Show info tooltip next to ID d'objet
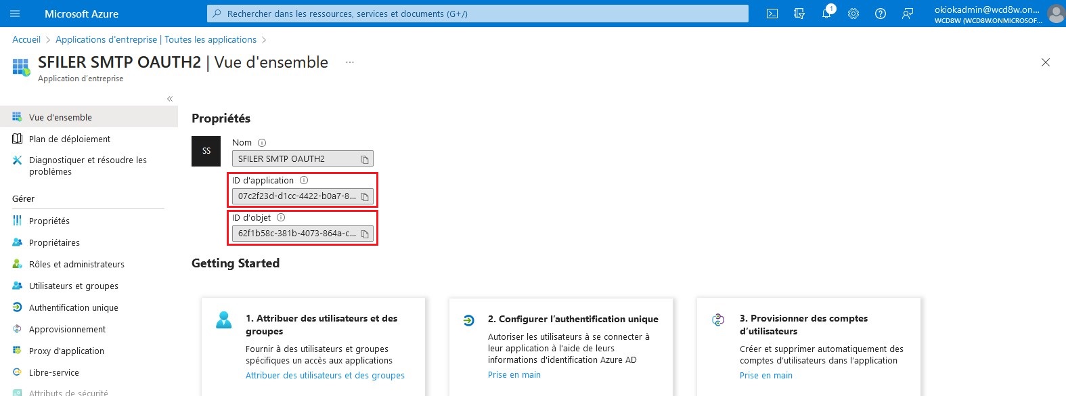The width and height of the screenshot is (1066, 396). [x=281, y=217]
